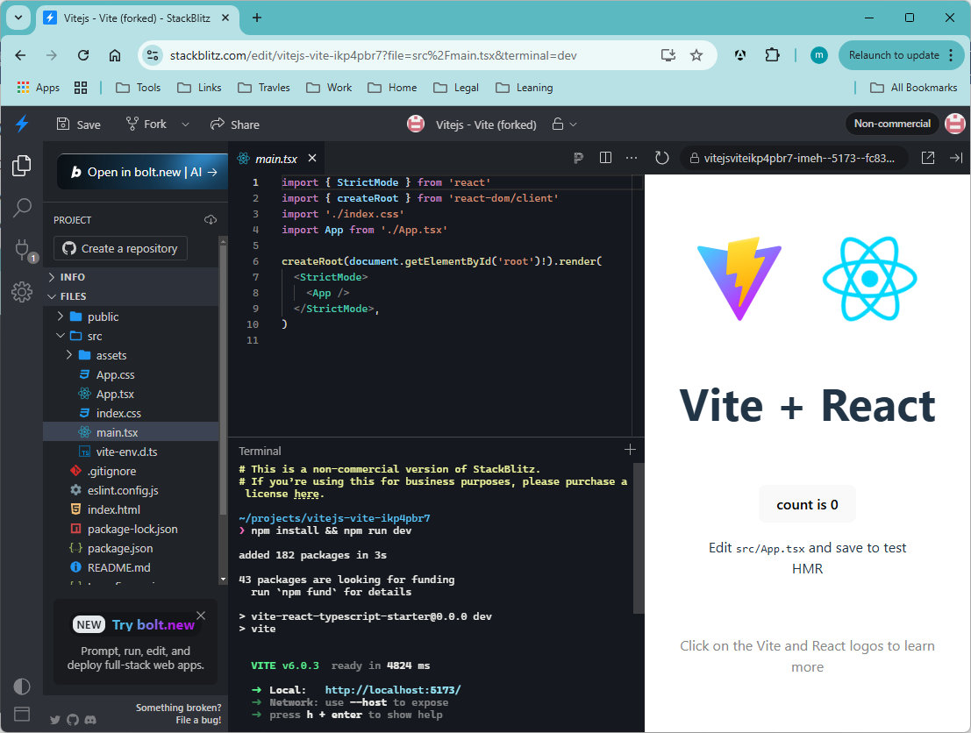Image resolution: width=971 pixels, height=733 pixels.
Task: Collapse the preview panel arrow
Action: [955, 159]
